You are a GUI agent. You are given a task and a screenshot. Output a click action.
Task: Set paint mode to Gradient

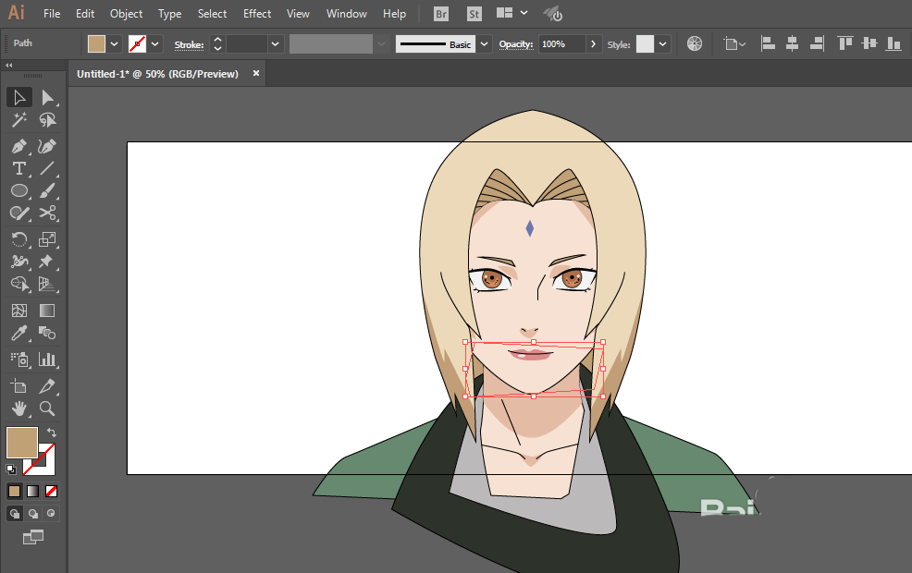point(33,492)
